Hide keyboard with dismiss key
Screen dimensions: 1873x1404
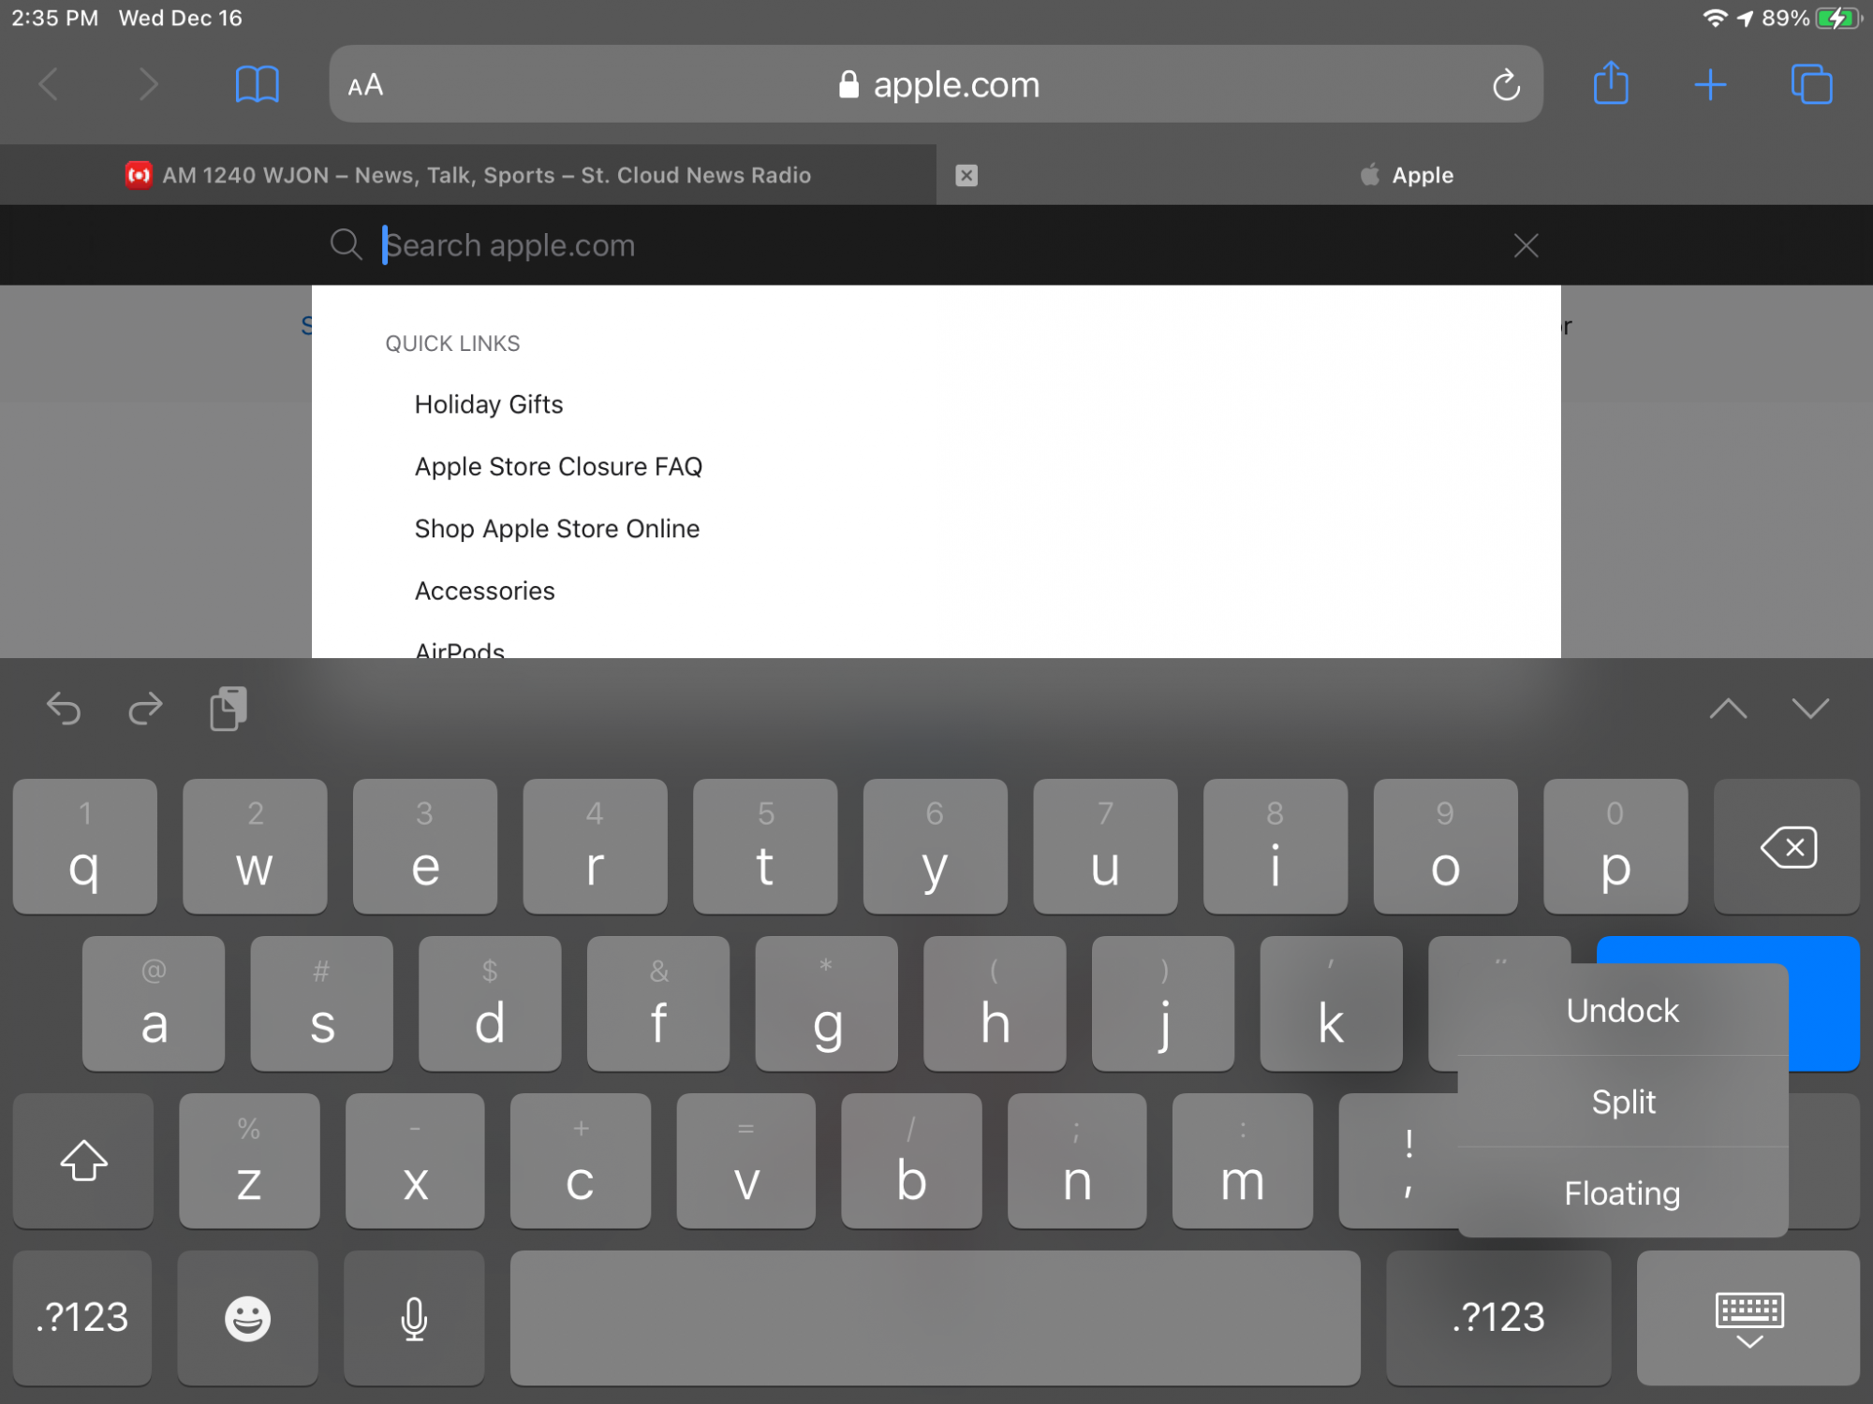point(1748,1318)
